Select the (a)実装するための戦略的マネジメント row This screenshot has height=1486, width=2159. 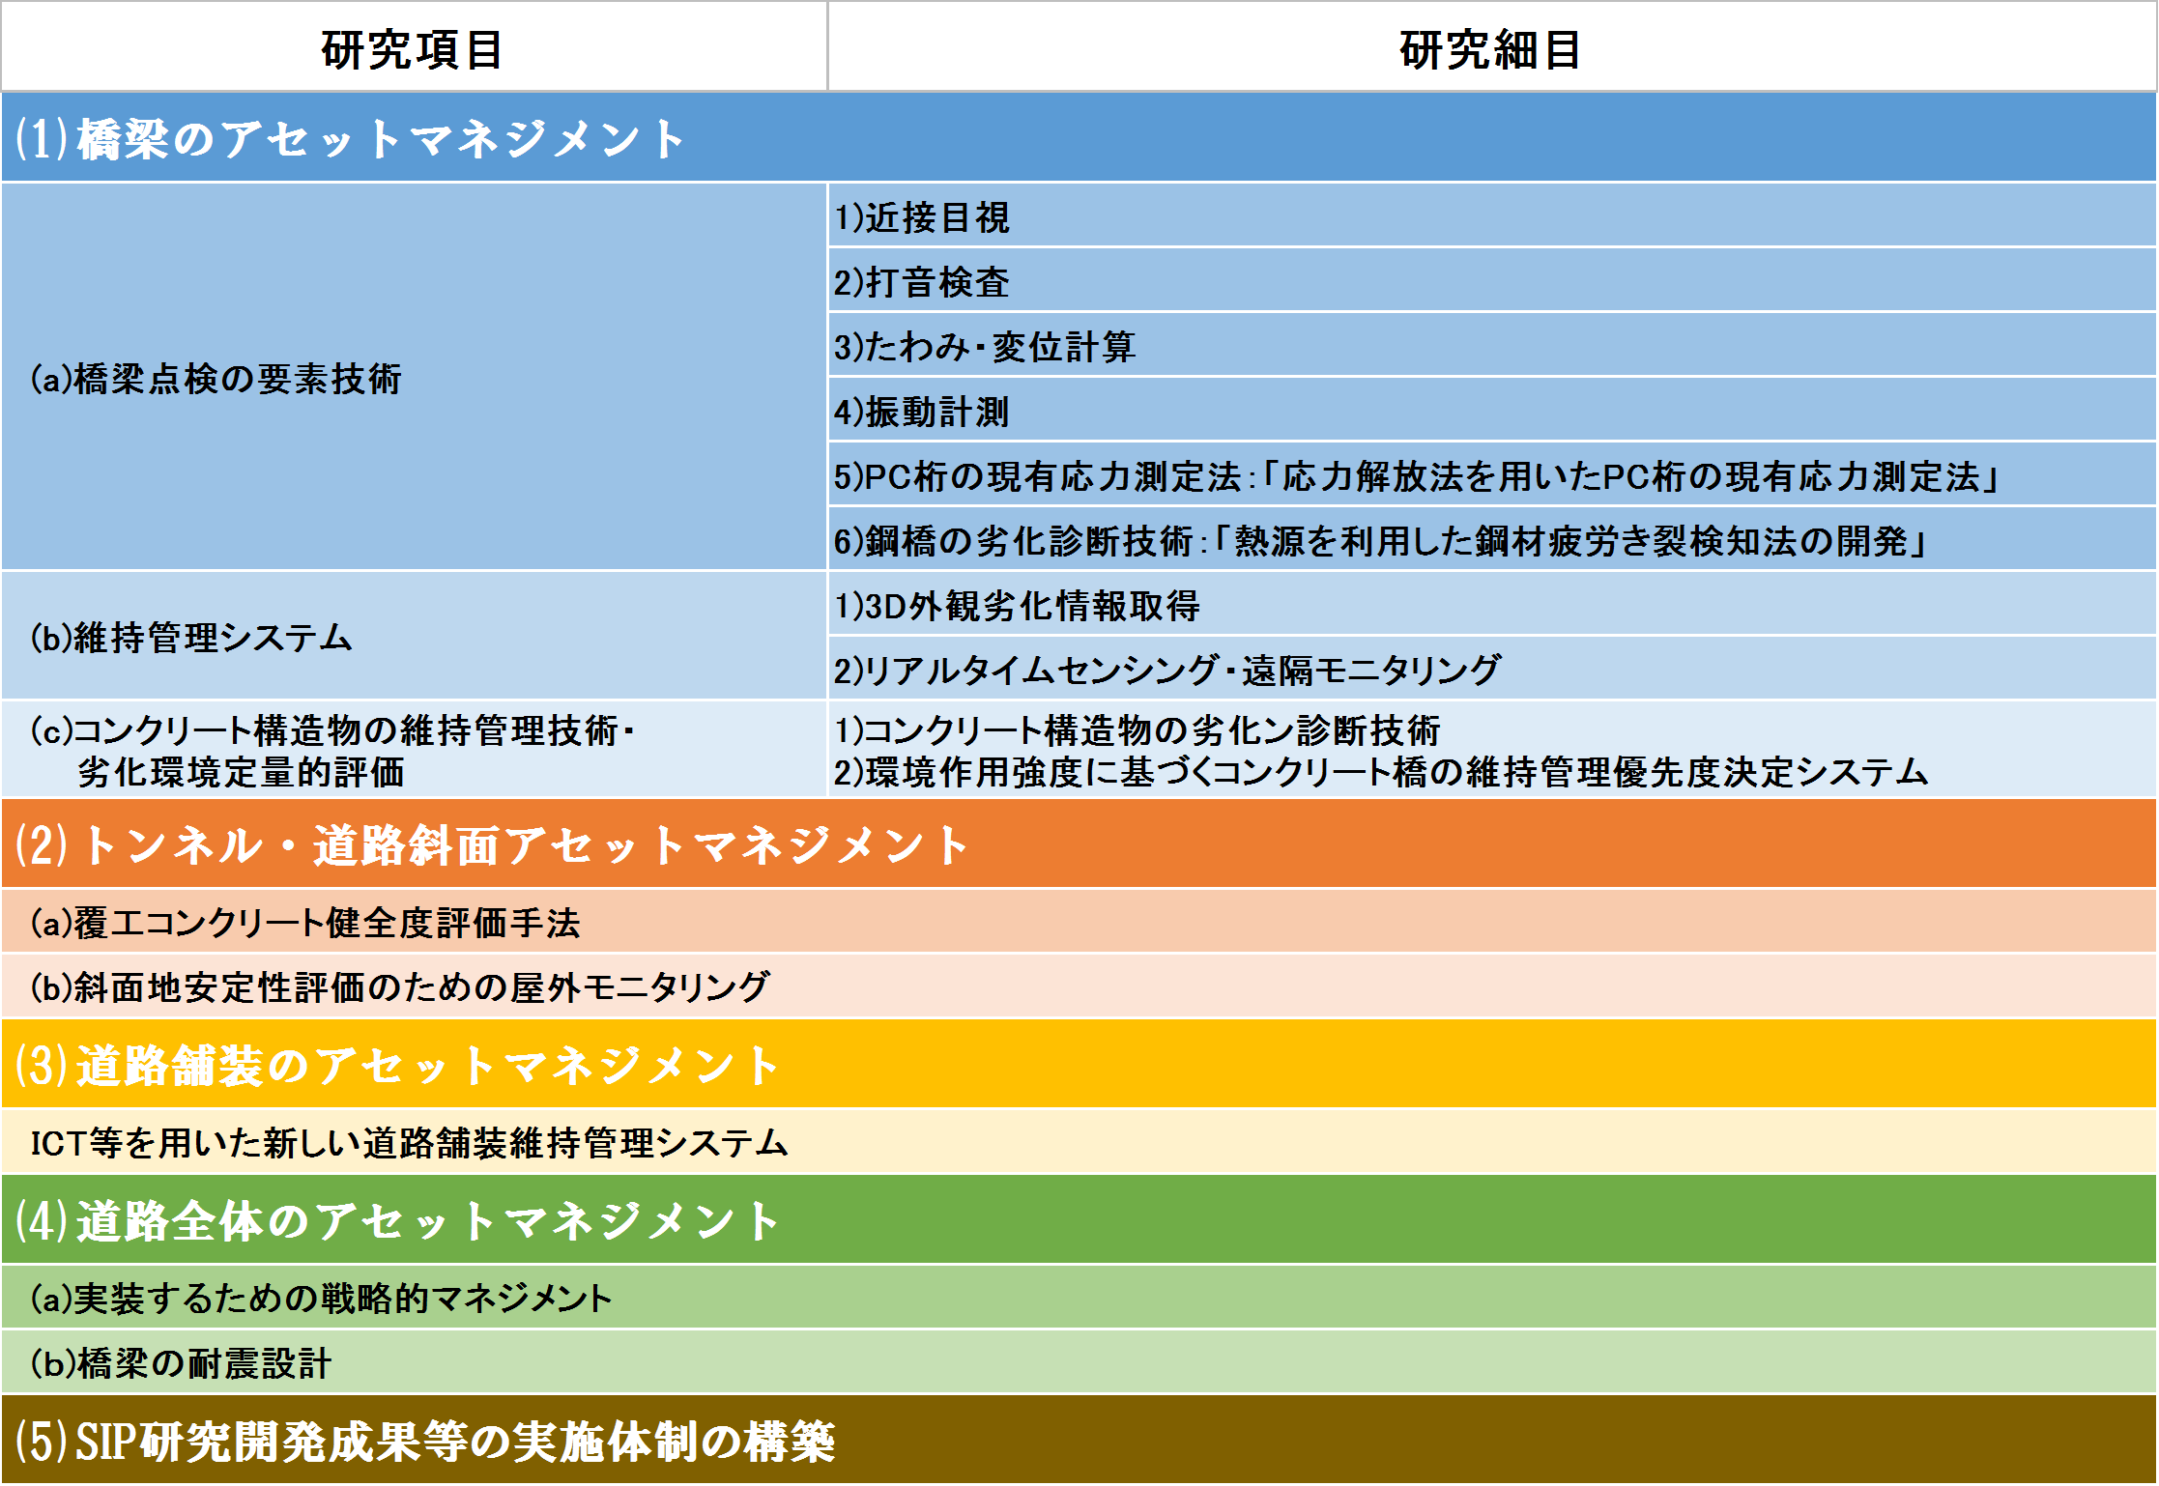click(1079, 1298)
